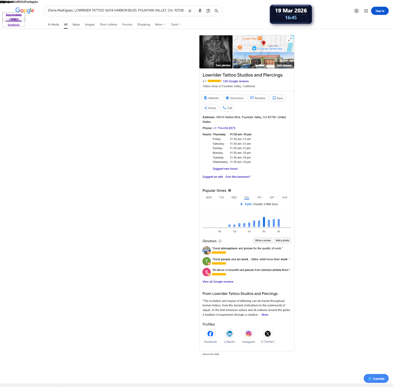
Task: Click Write a review button
Action: pos(263,240)
